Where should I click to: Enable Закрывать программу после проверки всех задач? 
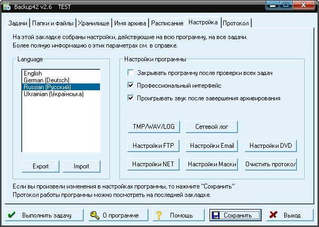pos(131,72)
